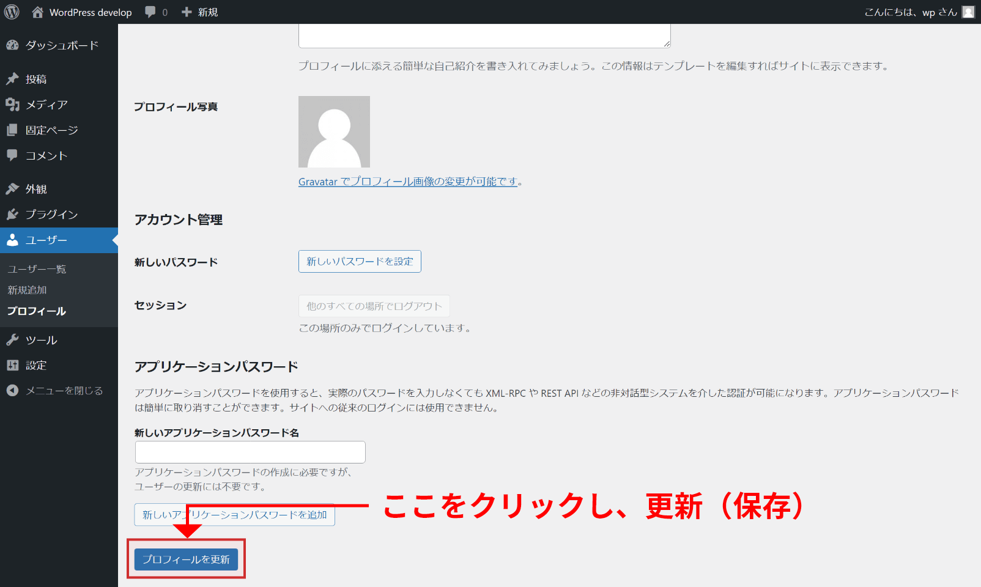This screenshot has width=981, height=587.
Task: Open ツール menu item
Action: (x=59, y=340)
